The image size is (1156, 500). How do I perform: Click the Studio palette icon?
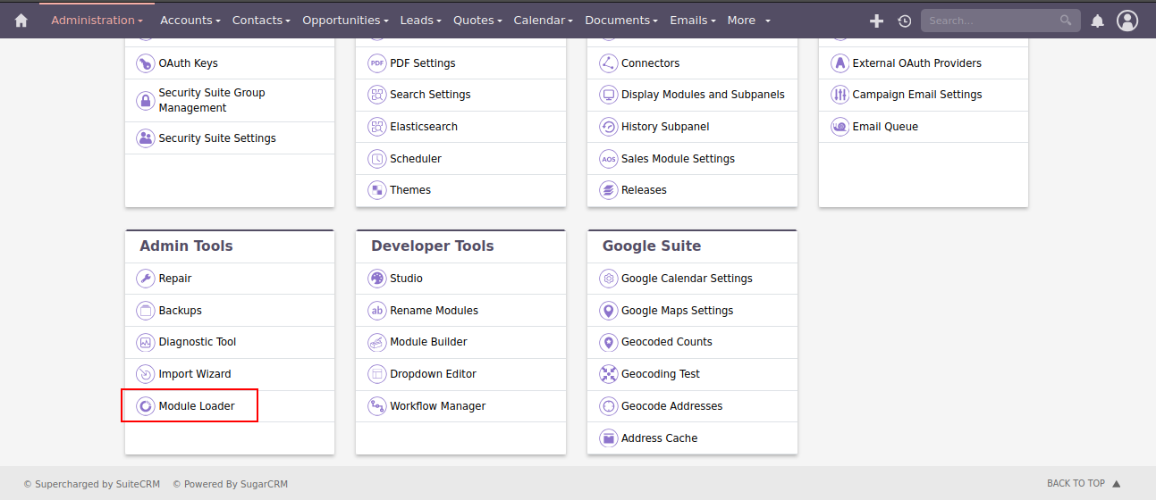[376, 279]
